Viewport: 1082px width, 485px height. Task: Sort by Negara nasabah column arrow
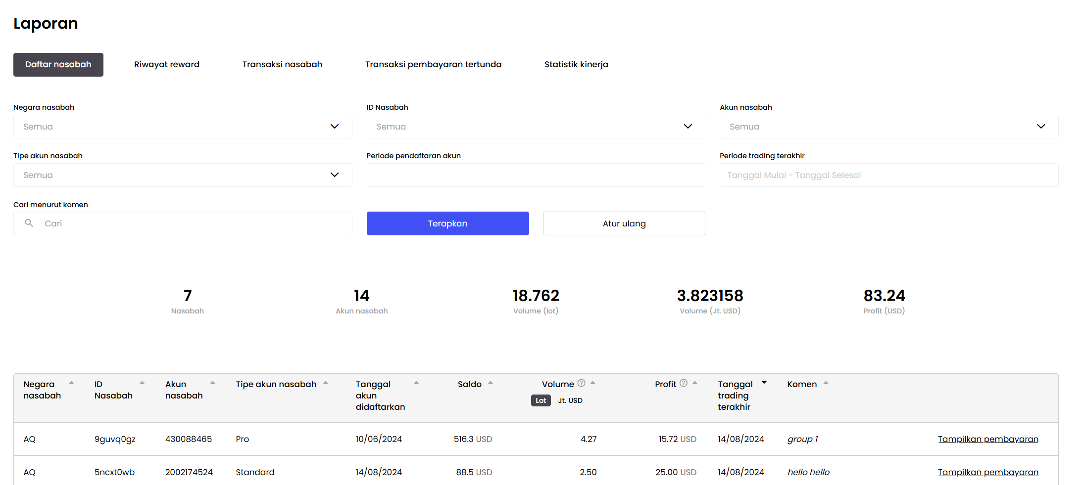point(71,383)
